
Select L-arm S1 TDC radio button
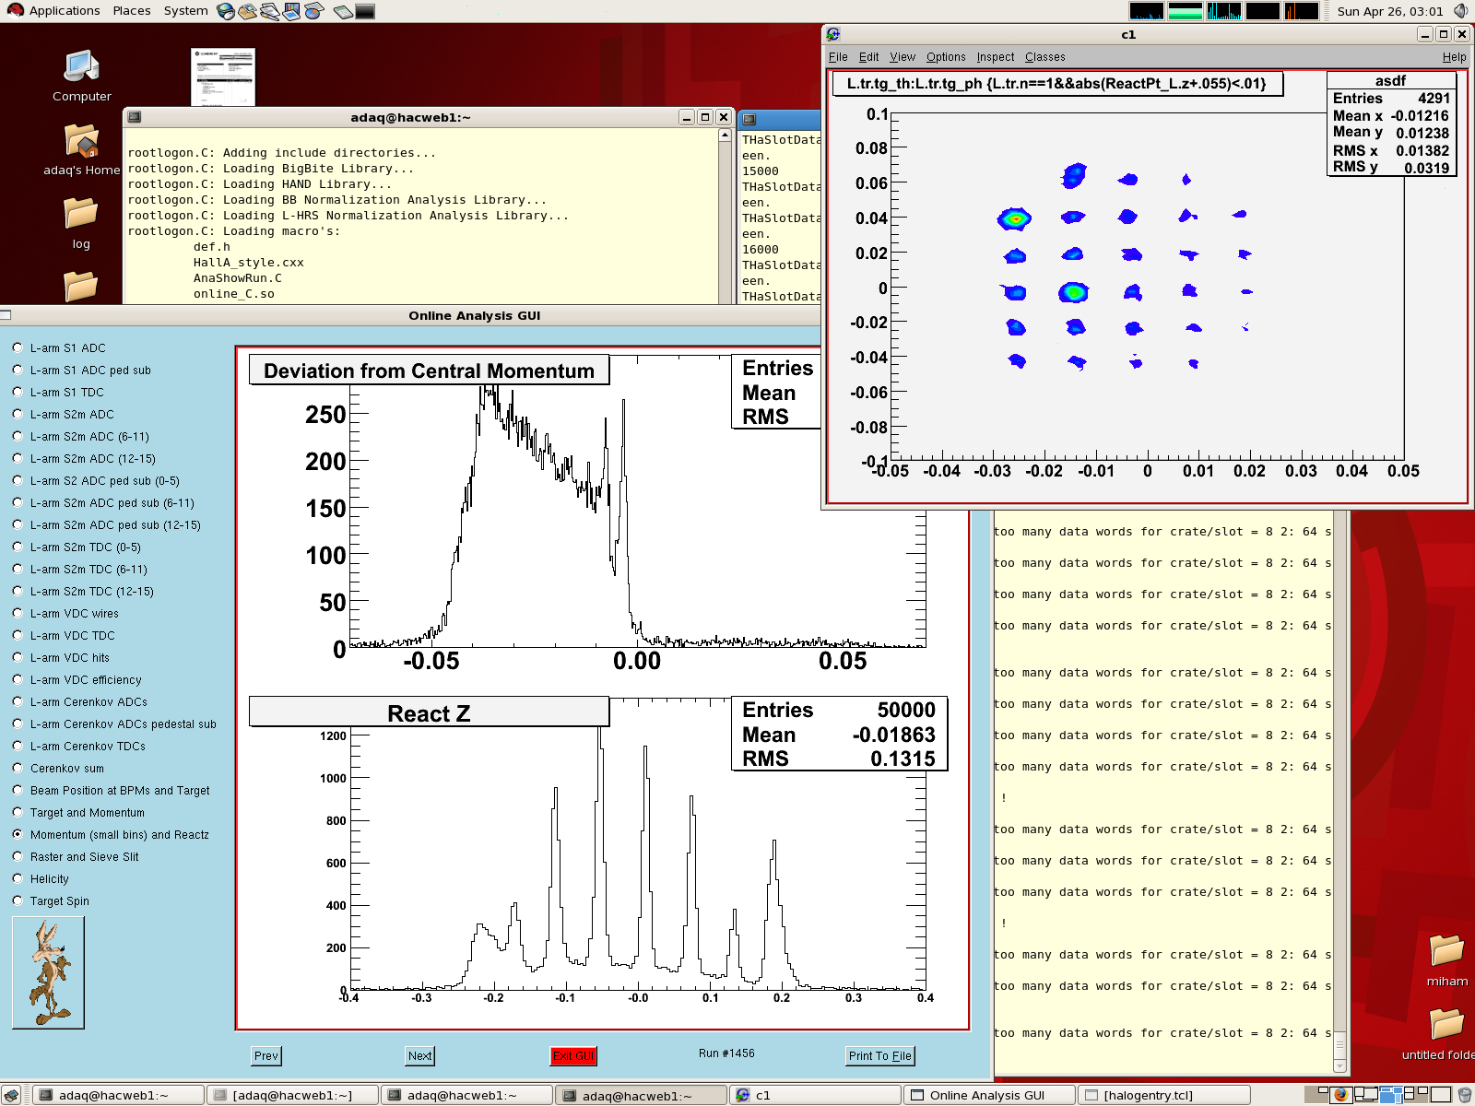click(18, 392)
